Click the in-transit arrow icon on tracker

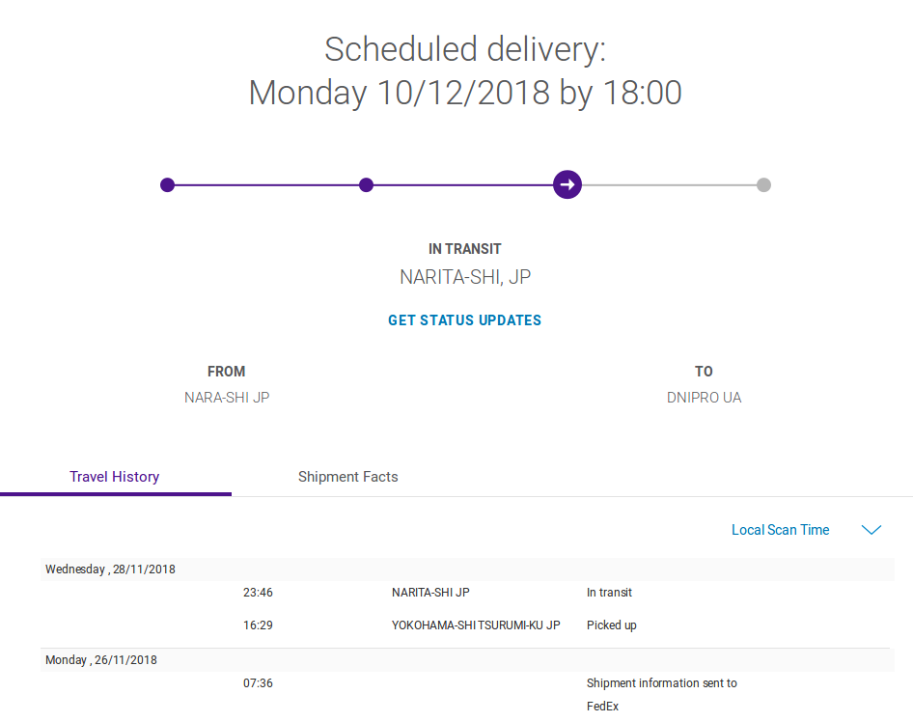click(x=567, y=184)
